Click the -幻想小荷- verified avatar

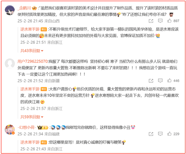pyautogui.click(x=10, y=130)
